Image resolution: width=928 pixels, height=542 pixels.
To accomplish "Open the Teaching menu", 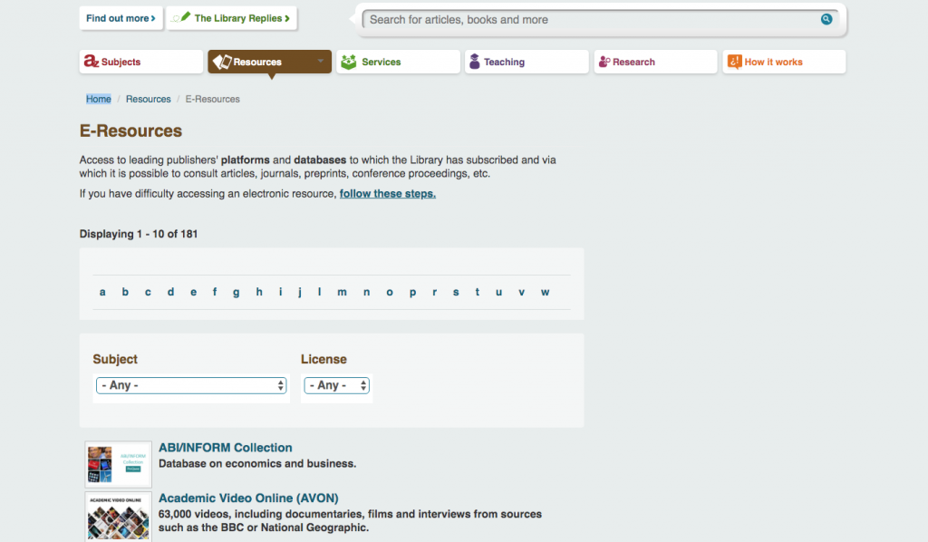I will point(527,62).
